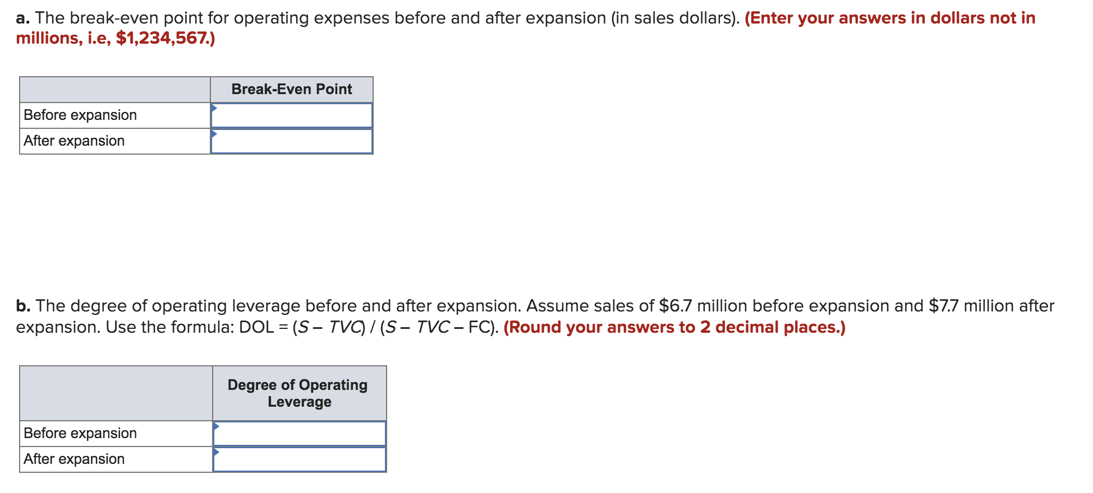Click the empty corner cell of the break-even table
The height and width of the screenshot is (493, 1093).
point(112,89)
